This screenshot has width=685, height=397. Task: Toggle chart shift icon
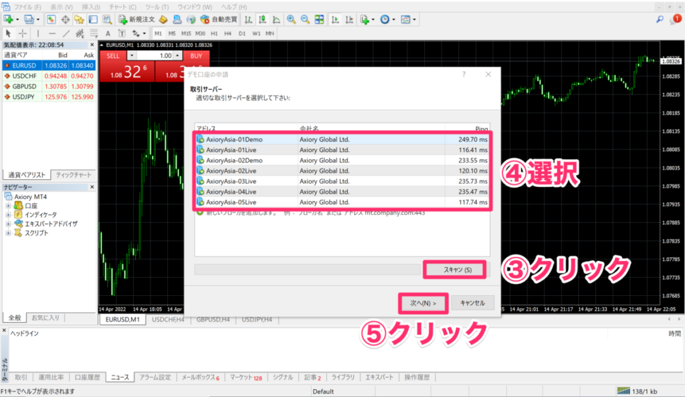coord(349,19)
